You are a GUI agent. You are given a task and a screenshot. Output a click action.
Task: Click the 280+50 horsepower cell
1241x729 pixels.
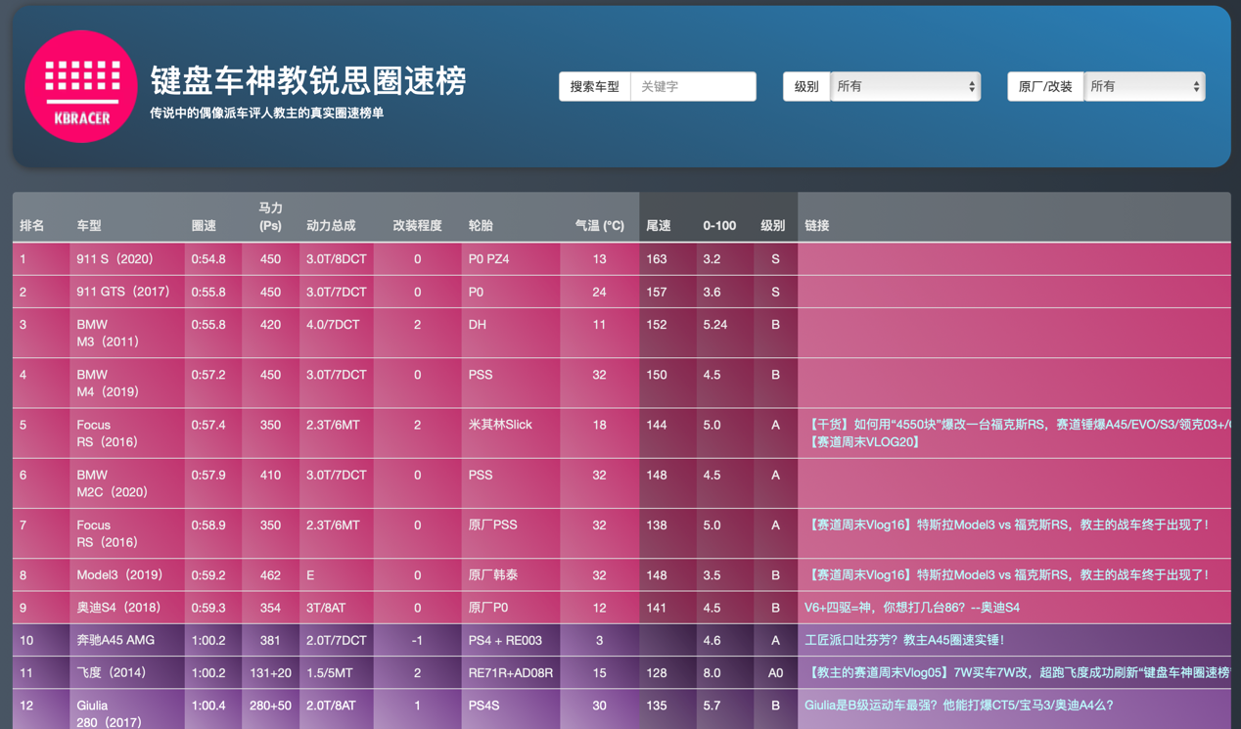point(271,706)
